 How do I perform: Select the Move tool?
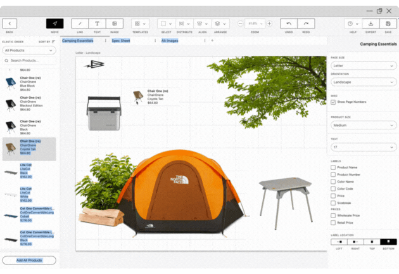point(54,23)
